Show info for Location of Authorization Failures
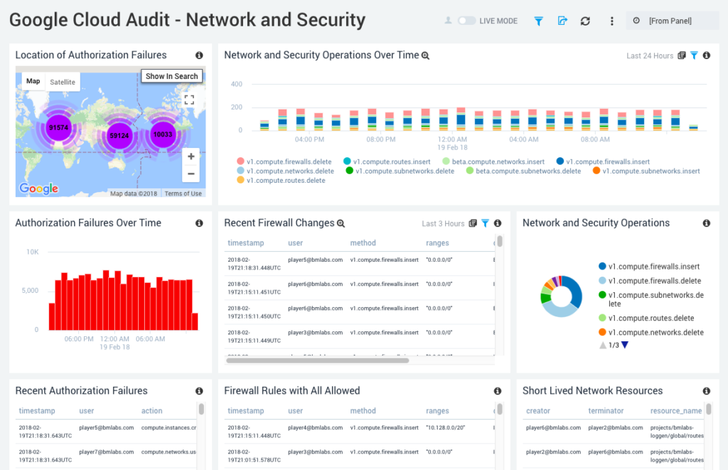728x470 pixels. pos(199,55)
